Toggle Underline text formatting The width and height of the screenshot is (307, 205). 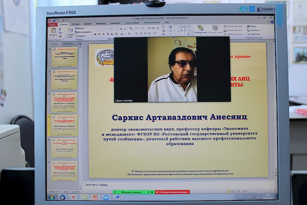click(103, 34)
